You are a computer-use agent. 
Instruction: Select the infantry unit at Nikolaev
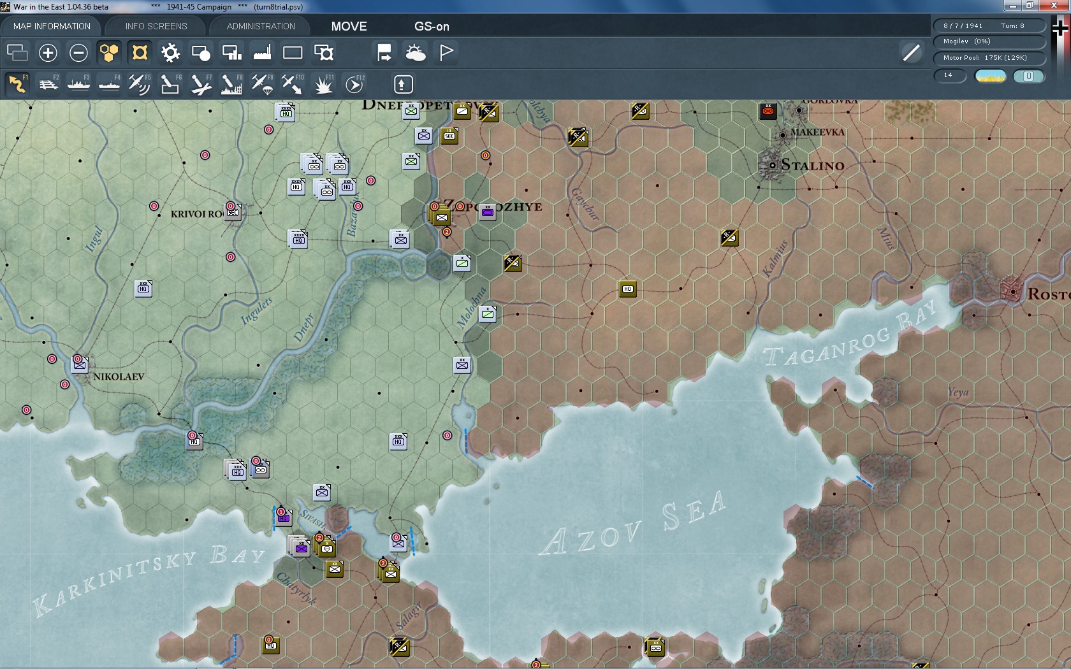click(80, 365)
